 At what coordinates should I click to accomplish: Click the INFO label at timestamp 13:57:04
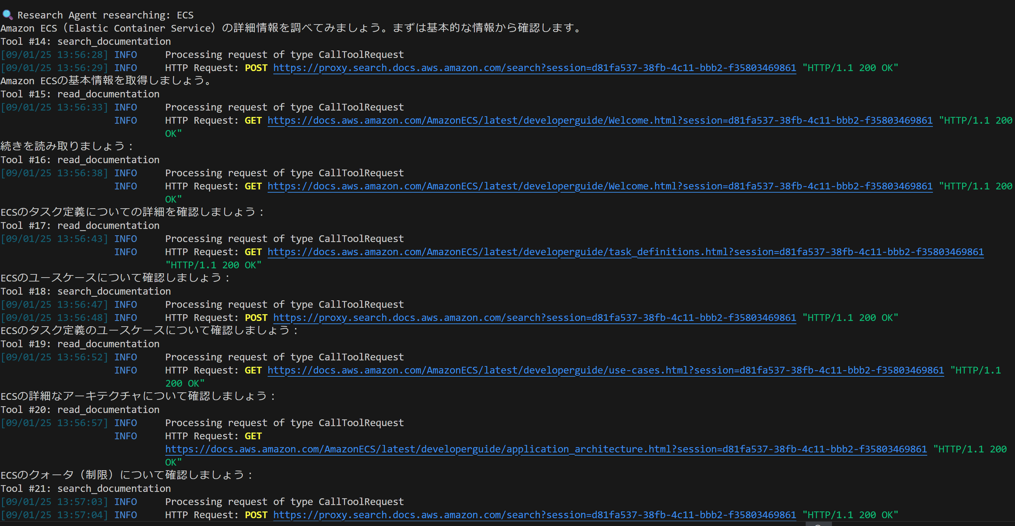(126, 515)
